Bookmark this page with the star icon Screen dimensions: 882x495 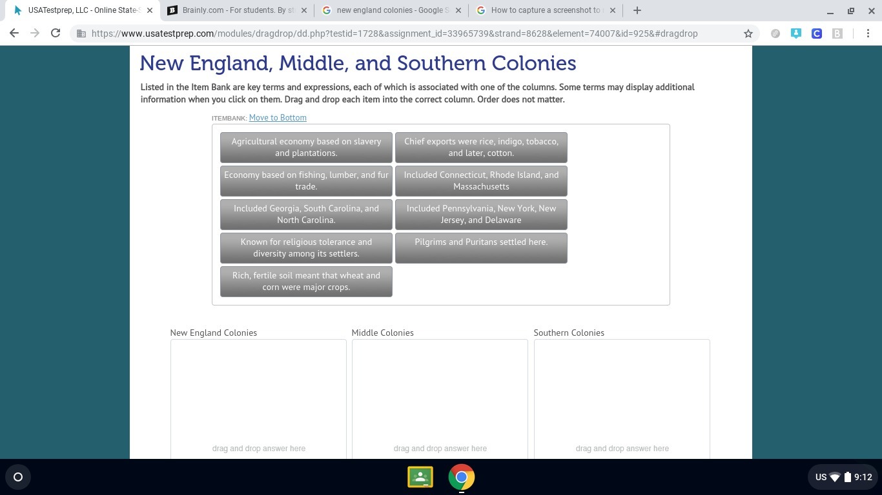(748, 34)
